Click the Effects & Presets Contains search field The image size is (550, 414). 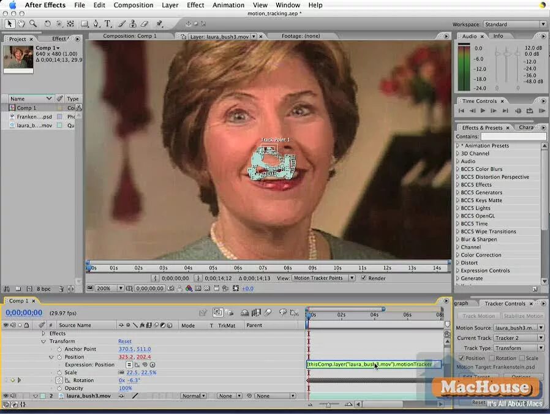pyautogui.click(x=513, y=137)
